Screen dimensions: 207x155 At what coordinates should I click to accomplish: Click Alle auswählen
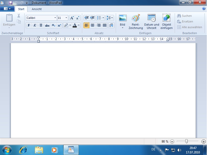click(x=189, y=27)
